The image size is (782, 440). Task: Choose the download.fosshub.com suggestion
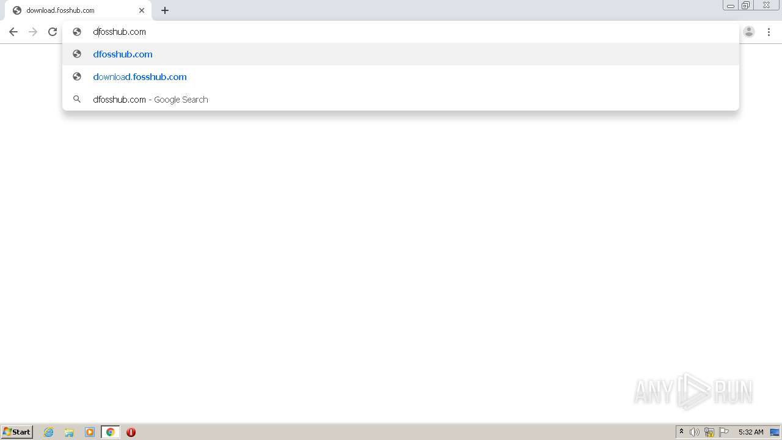tap(401, 76)
